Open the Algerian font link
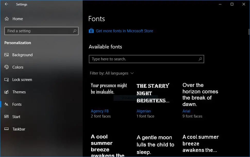 (x=144, y=111)
